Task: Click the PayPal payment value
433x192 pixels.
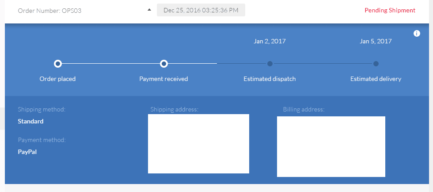Action: pos(27,152)
